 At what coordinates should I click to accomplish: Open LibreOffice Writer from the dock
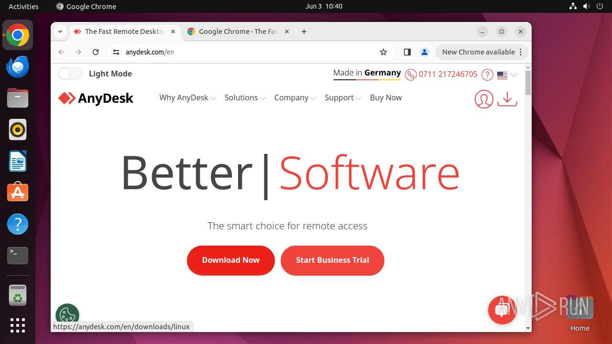click(18, 161)
